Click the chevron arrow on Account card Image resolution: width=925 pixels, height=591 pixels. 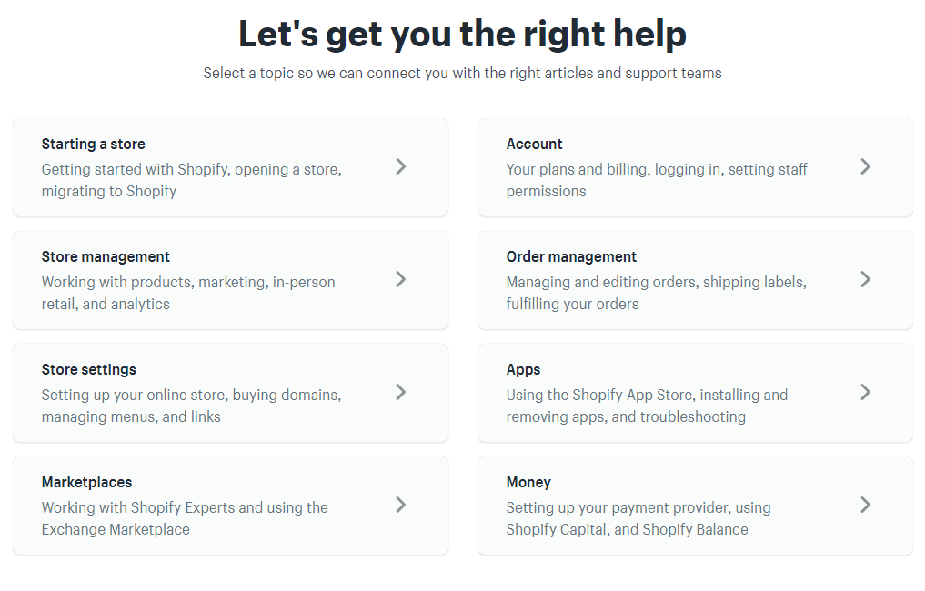pos(866,167)
